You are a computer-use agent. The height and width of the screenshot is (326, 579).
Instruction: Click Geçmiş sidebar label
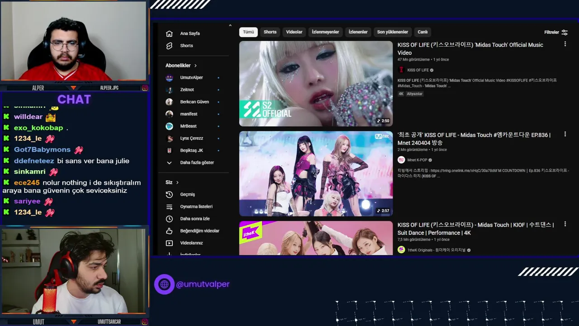[x=187, y=194]
